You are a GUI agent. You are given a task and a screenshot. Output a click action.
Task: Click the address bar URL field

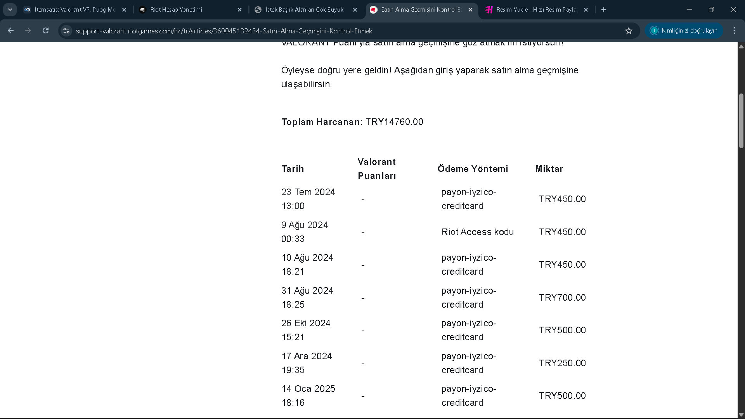tap(341, 31)
